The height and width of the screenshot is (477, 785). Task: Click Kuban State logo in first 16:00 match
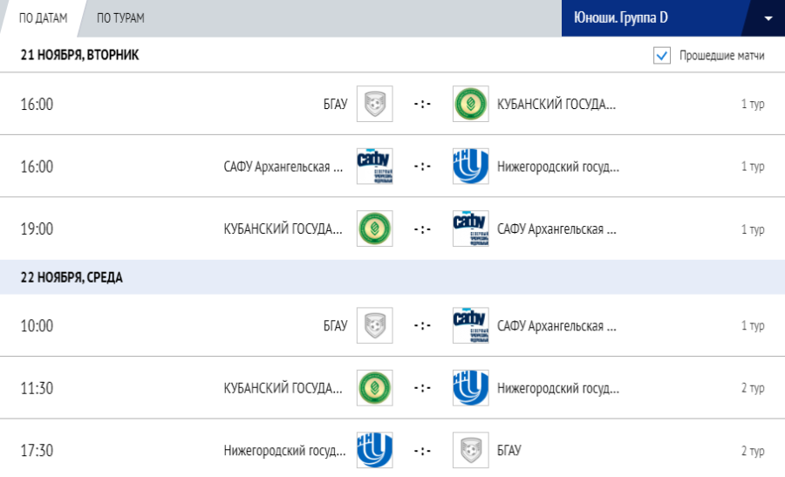(x=471, y=104)
